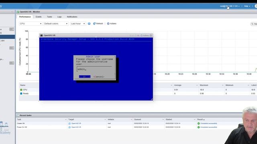
Task: Click the OpenVAS V6 monitor title icon
Action: pyautogui.click(x=18, y=12)
